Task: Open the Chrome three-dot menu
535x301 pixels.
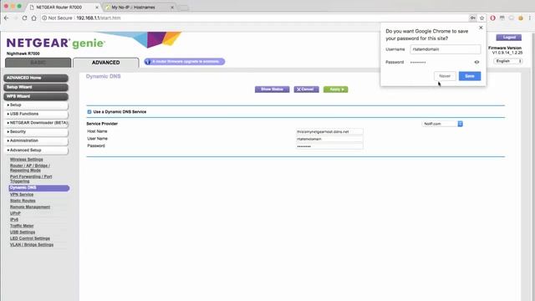Action: click(529, 18)
